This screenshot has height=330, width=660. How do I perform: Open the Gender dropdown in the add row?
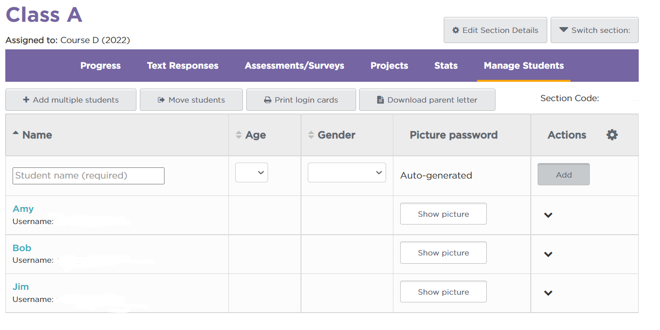[346, 172]
